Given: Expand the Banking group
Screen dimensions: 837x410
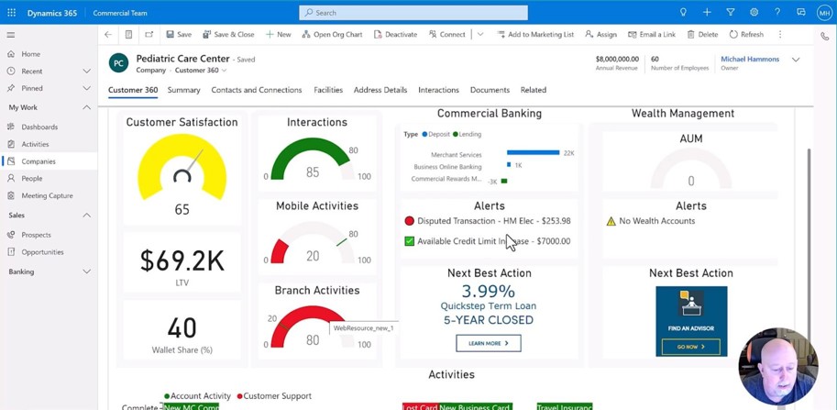Looking at the screenshot, I should click(x=87, y=271).
